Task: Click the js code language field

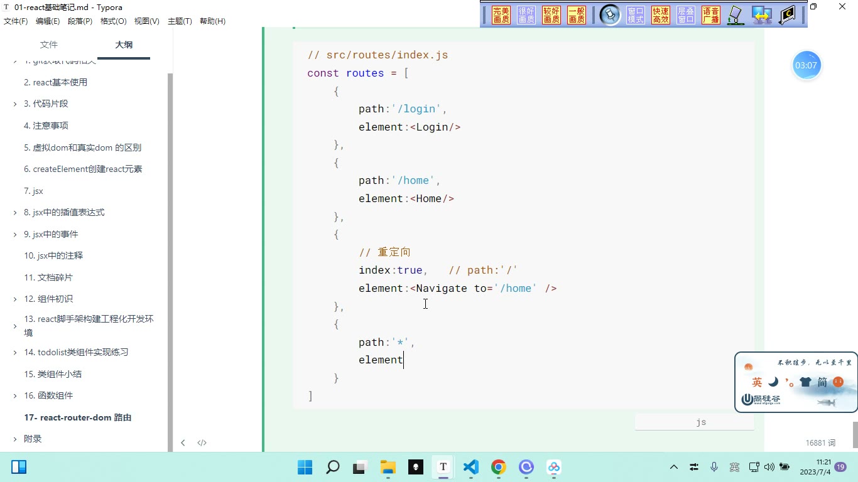Action: (694, 422)
